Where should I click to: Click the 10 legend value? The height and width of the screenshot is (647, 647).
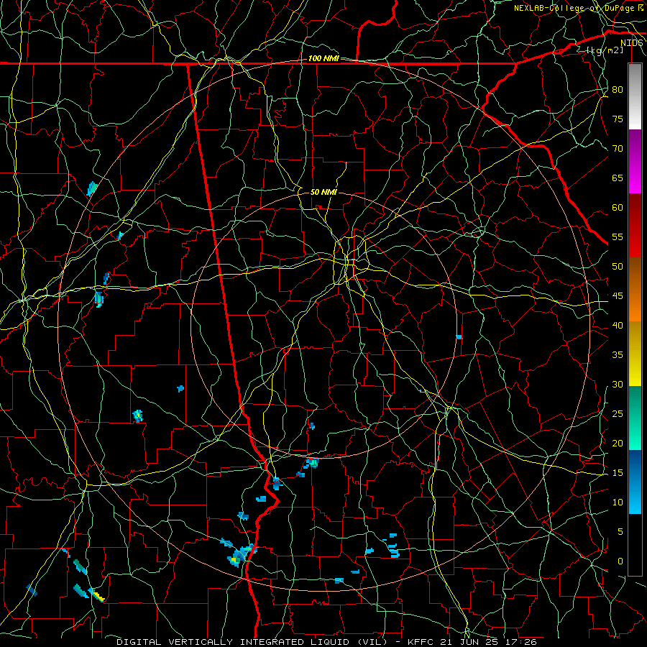coord(618,503)
